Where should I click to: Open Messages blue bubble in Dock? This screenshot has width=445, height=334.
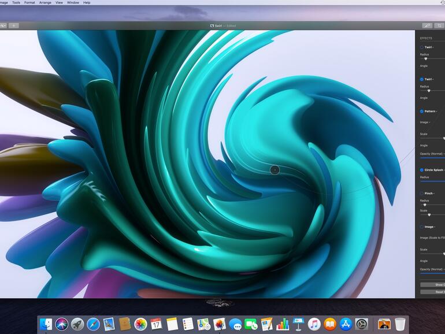tap(235, 324)
